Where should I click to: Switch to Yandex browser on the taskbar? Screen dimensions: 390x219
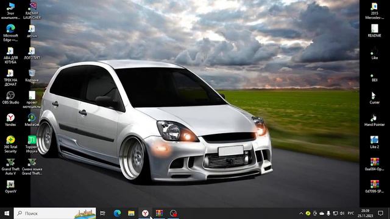coord(145,213)
